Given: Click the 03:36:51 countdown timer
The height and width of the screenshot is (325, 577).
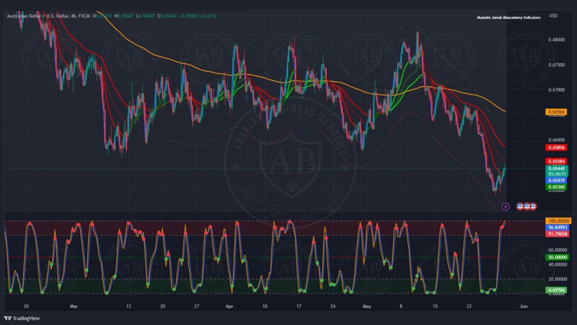Looking at the screenshot, I should (x=557, y=174).
